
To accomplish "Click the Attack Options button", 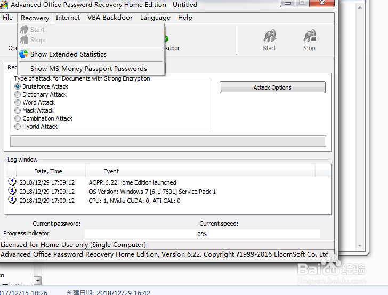I will coord(272,87).
